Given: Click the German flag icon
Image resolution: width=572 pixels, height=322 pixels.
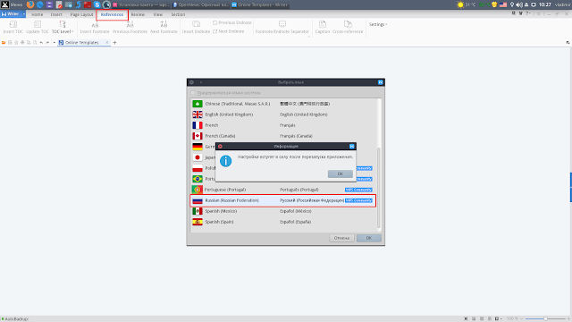Looking at the screenshot, I should click(x=198, y=147).
